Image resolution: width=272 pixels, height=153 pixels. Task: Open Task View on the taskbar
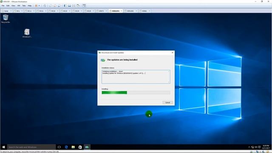[59, 147]
